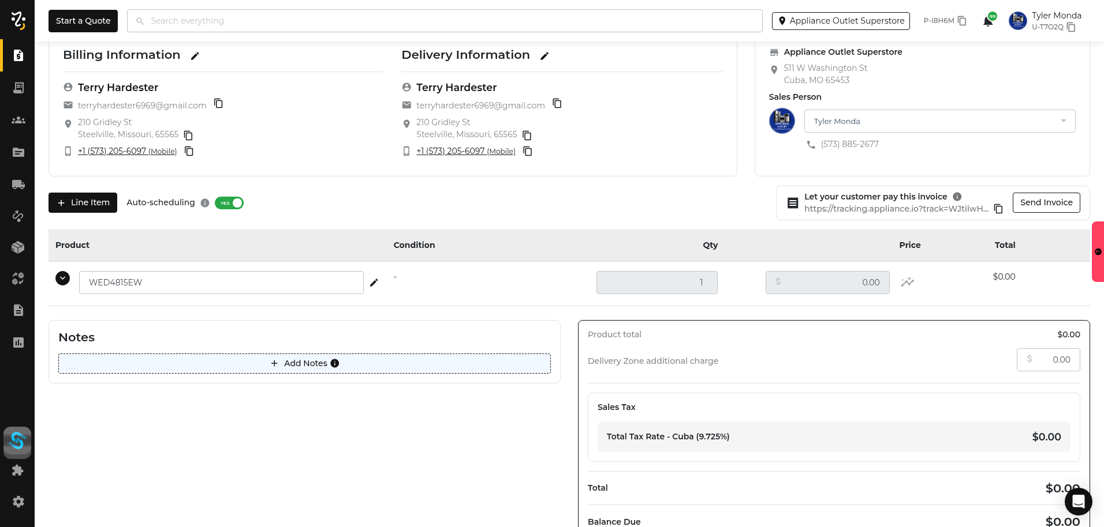Image resolution: width=1104 pixels, height=527 pixels.
Task: Open Appliance Outlet Superstore location selector
Action: click(841, 21)
